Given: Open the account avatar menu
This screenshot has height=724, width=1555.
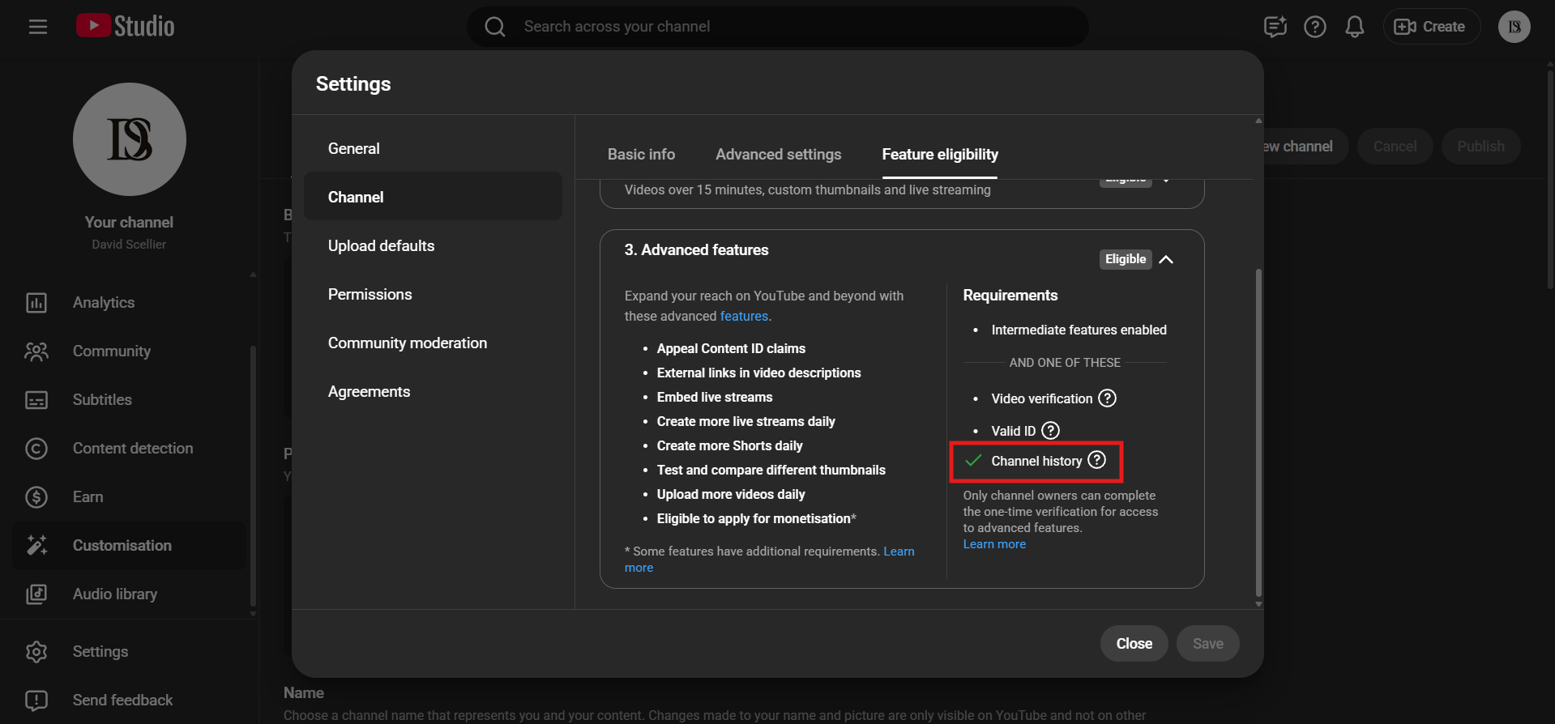Looking at the screenshot, I should pyautogui.click(x=1514, y=27).
